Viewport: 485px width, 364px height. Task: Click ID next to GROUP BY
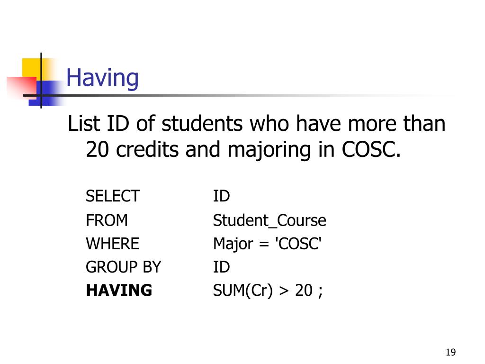point(222,267)
